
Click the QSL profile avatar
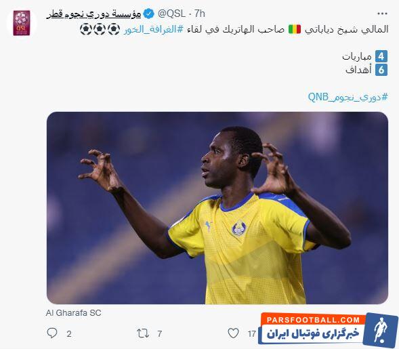coord(22,22)
